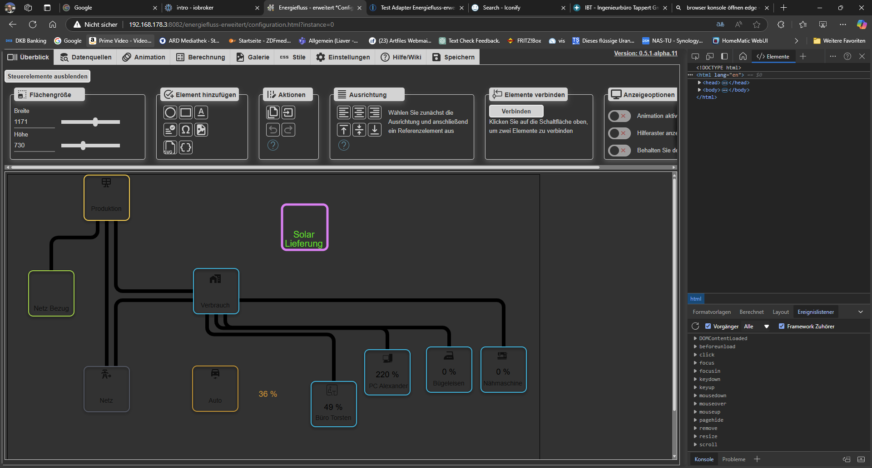Viewport: 872px width, 468px height.
Task: Align elements to the left
Action: [x=344, y=112]
